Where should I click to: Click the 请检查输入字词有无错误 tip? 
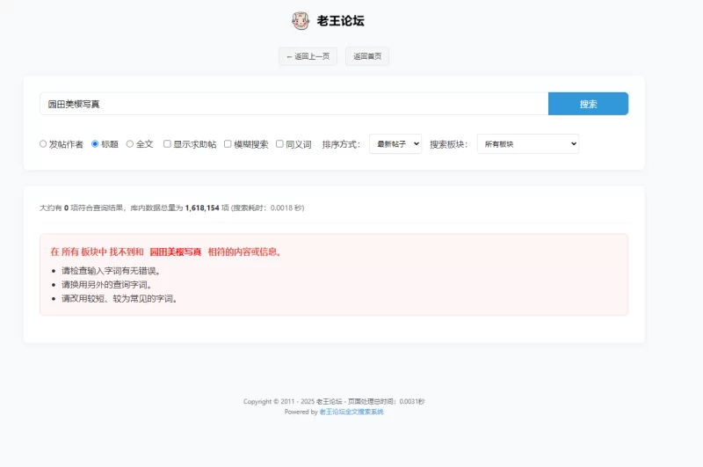111,271
